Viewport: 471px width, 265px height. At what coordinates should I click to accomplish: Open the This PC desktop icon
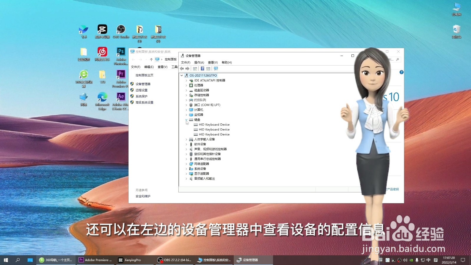pos(457,9)
